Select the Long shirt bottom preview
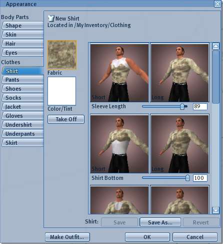 pos(179,144)
